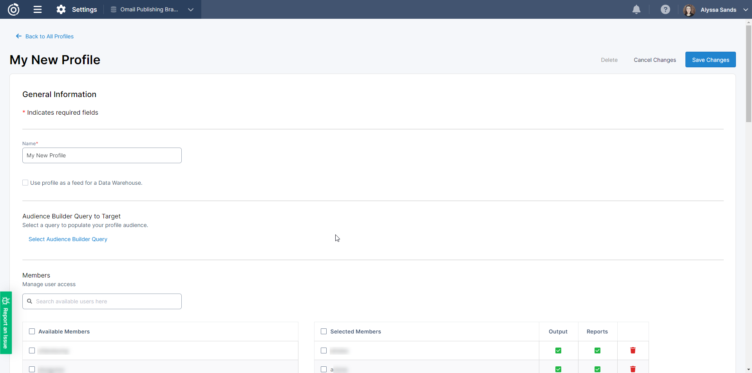Open the help question mark icon
Viewport: 752px width, 373px height.
pos(665,9)
